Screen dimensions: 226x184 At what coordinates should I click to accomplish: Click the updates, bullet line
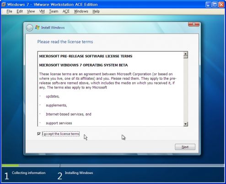53,96
